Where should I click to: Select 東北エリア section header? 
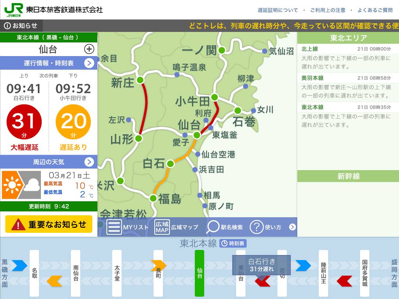click(348, 38)
